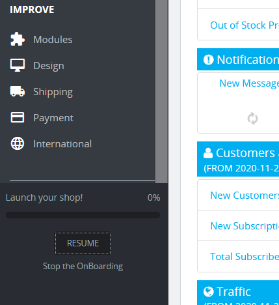Open the Payment menu entry

[53, 118]
